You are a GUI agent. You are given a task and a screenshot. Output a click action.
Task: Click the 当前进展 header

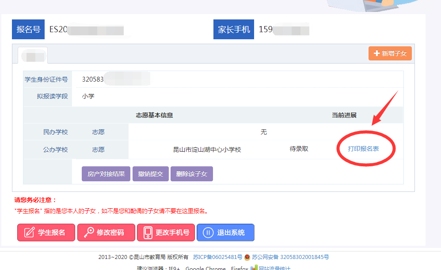click(344, 115)
